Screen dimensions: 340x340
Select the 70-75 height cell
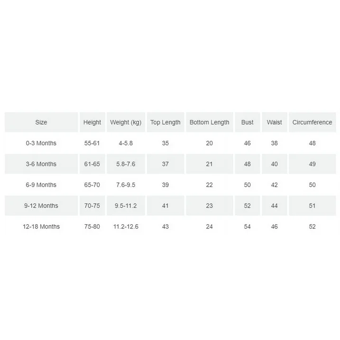tap(92, 206)
